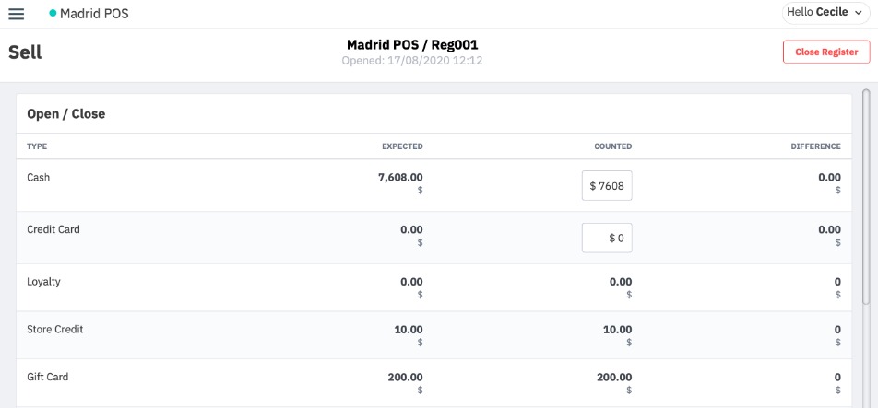Click the vertical page scrollbar
Viewport: 878px width, 408px height.
point(866,195)
